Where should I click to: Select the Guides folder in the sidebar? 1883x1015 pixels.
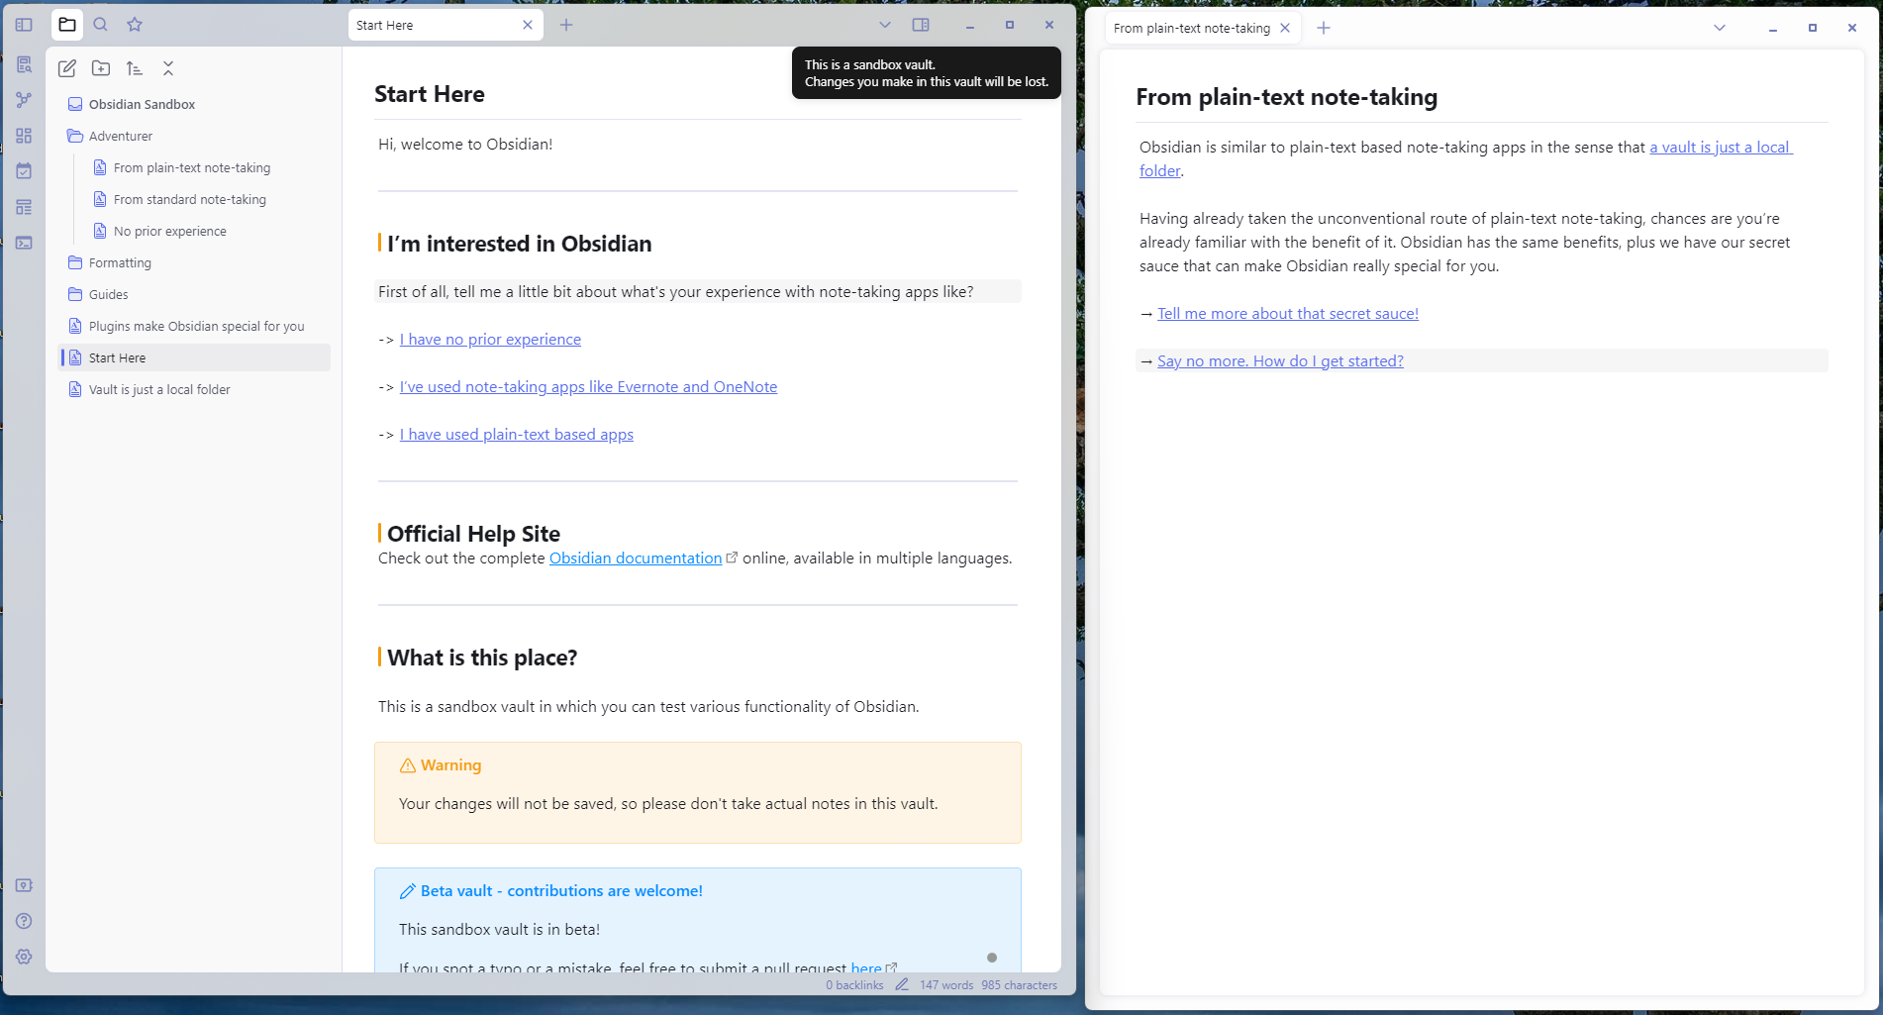[x=107, y=294]
